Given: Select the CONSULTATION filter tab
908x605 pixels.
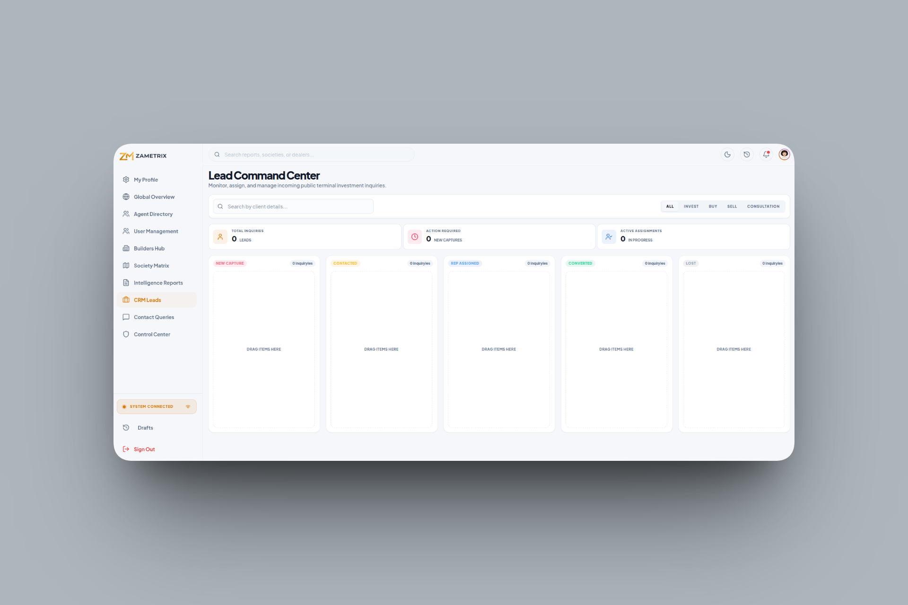Looking at the screenshot, I should click(x=763, y=207).
